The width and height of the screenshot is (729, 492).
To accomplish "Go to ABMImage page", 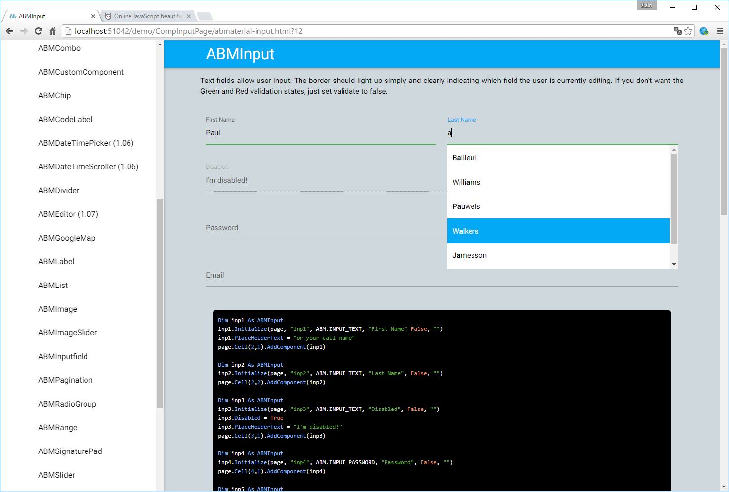I will 57,309.
